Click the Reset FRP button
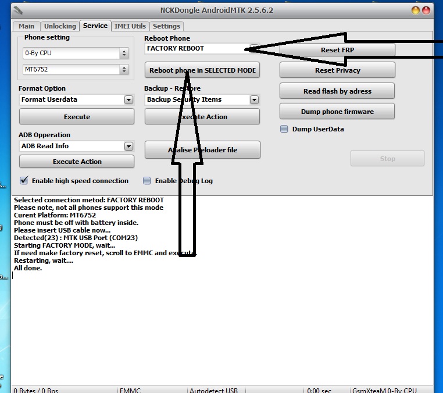 click(x=337, y=50)
